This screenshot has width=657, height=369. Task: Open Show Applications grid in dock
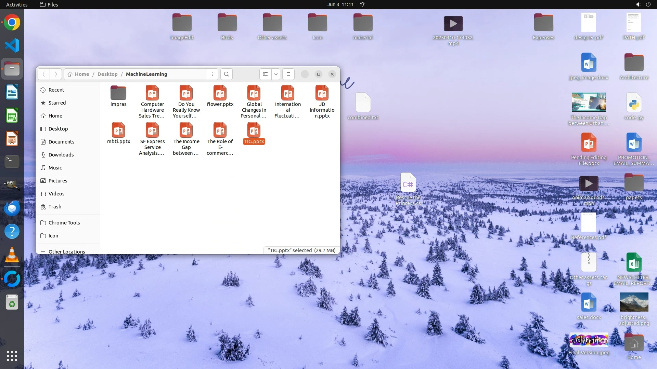pos(12,356)
